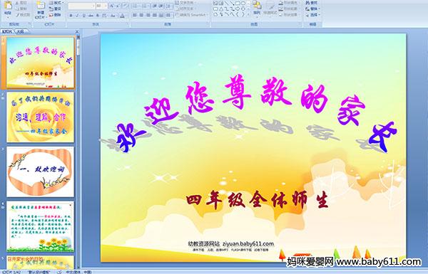
Task: Click the Arrange shapes icon
Action: click(257, 8)
